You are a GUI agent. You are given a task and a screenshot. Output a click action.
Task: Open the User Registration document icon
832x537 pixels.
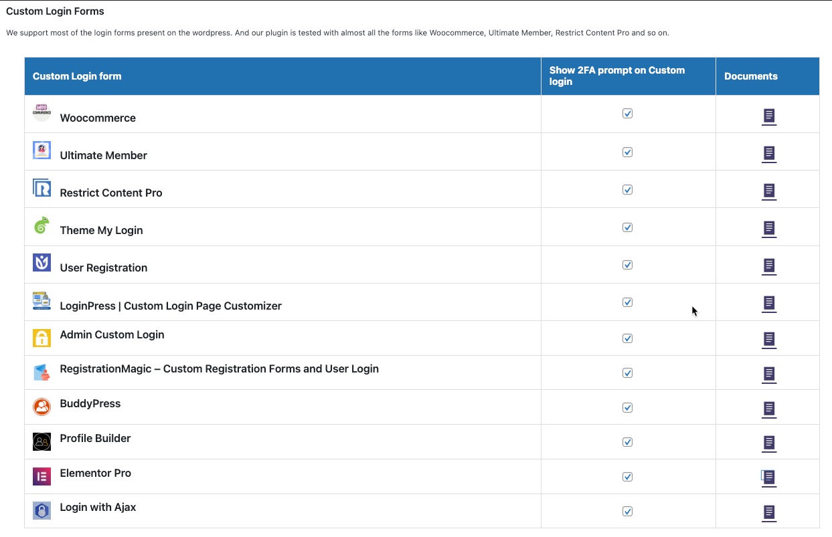pyautogui.click(x=769, y=266)
